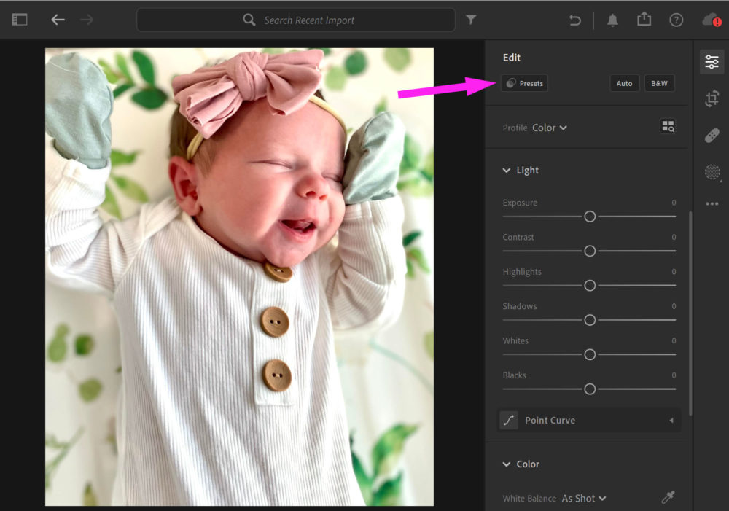Image resolution: width=729 pixels, height=511 pixels.
Task: Click the Blacks value 0
Action: tap(674, 375)
